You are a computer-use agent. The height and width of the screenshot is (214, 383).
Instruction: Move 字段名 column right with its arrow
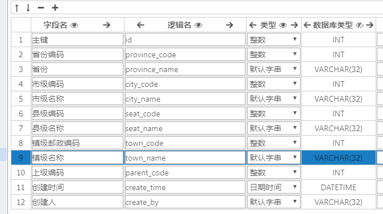click(106, 25)
